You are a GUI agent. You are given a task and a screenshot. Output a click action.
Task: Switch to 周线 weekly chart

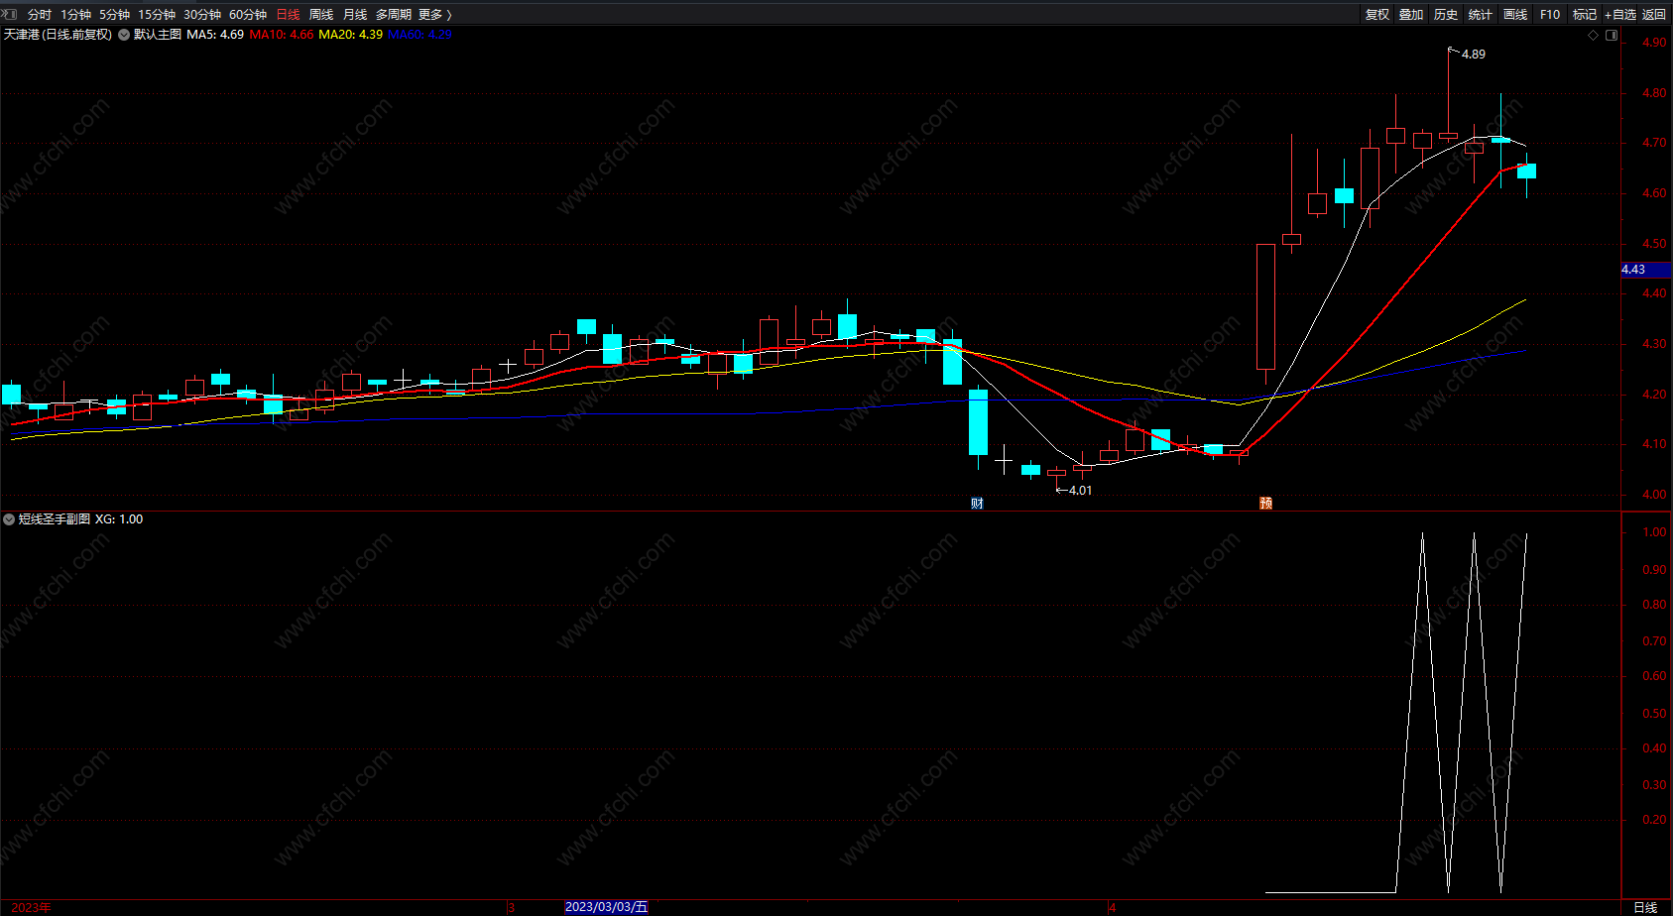(321, 15)
